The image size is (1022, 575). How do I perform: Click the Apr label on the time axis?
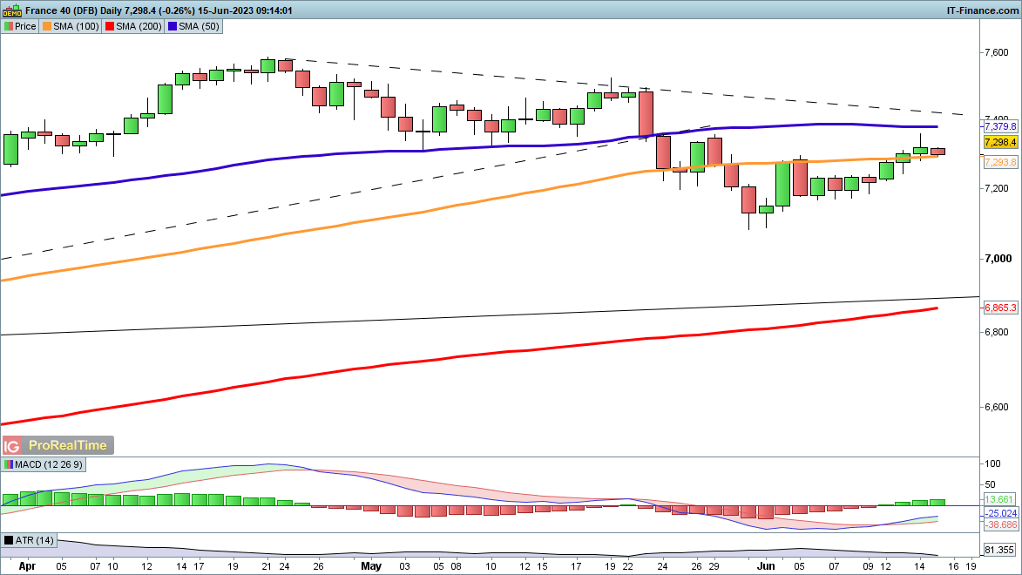click(x=27, y=566)
